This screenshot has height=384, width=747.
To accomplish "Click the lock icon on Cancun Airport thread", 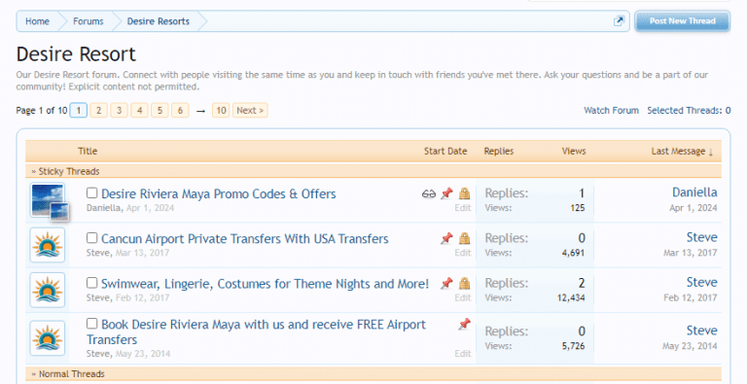I will tap(465, 238).
